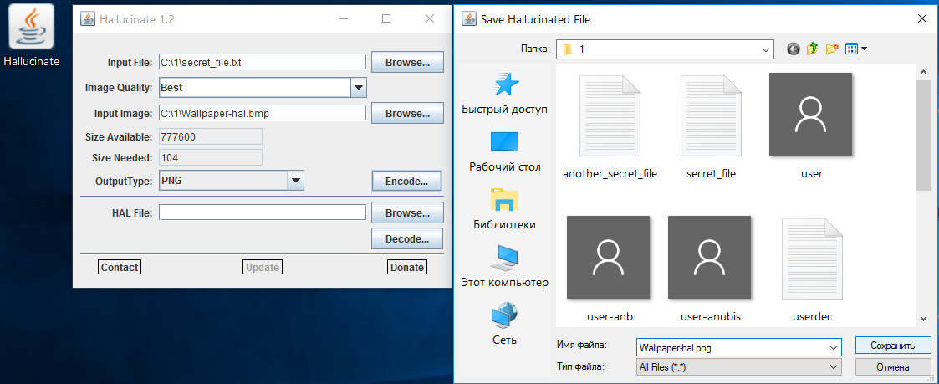
Task: Go up one folder level
Action: (812, 49)
